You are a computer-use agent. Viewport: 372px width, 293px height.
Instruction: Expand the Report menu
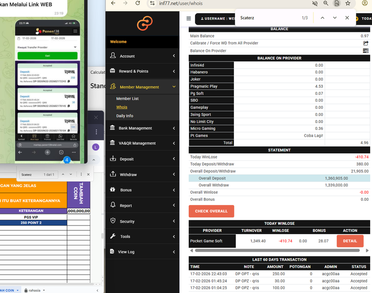142,205
